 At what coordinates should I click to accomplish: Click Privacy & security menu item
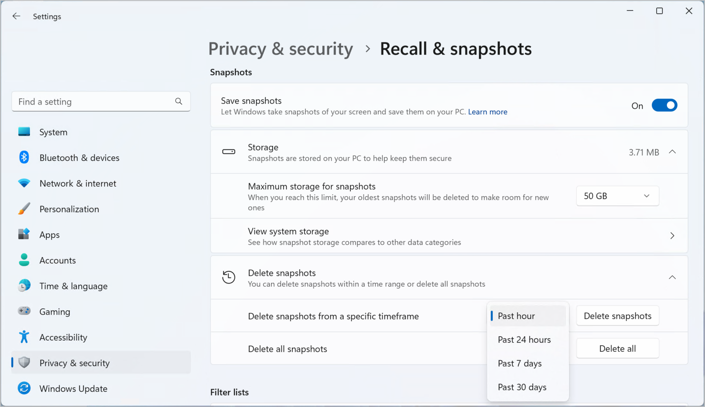point(74,362)
